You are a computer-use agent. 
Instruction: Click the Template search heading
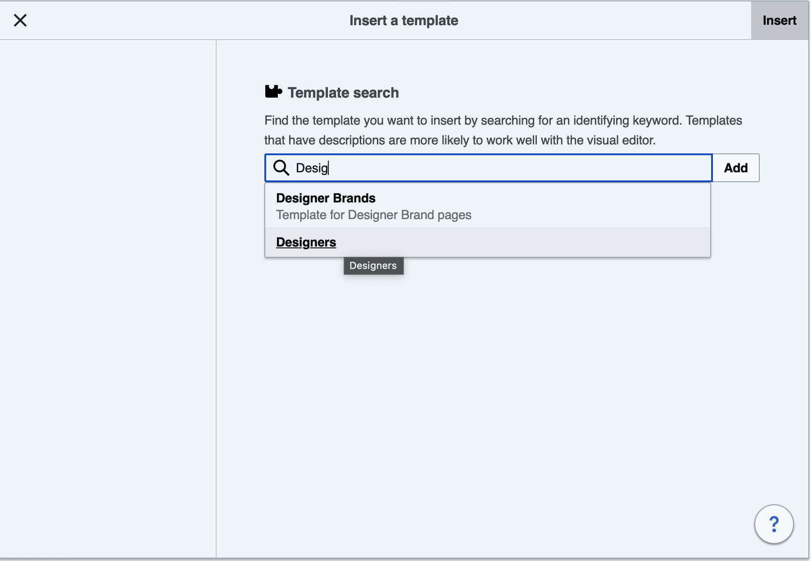pos(343,93)
